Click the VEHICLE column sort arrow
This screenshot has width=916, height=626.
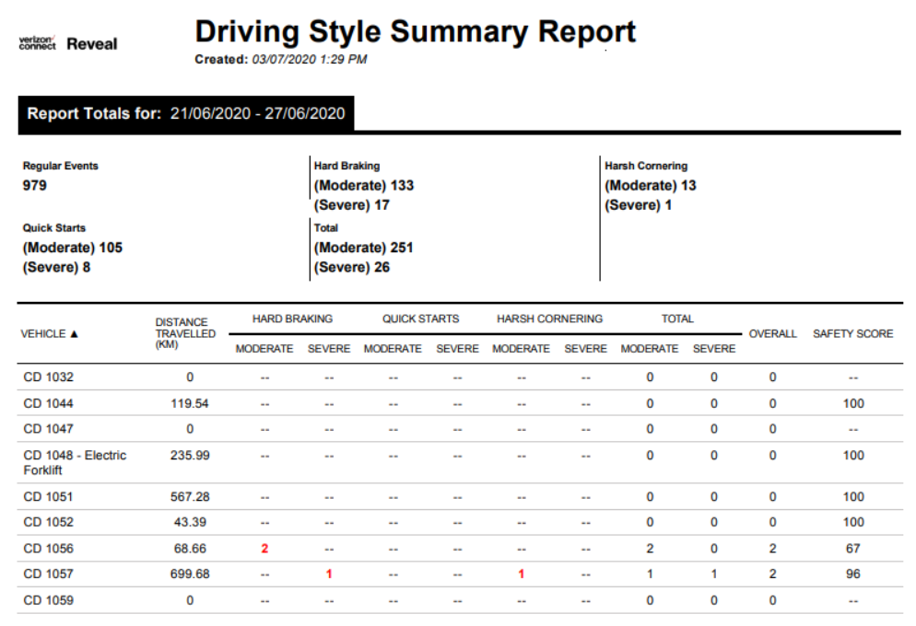coord(75,333)
